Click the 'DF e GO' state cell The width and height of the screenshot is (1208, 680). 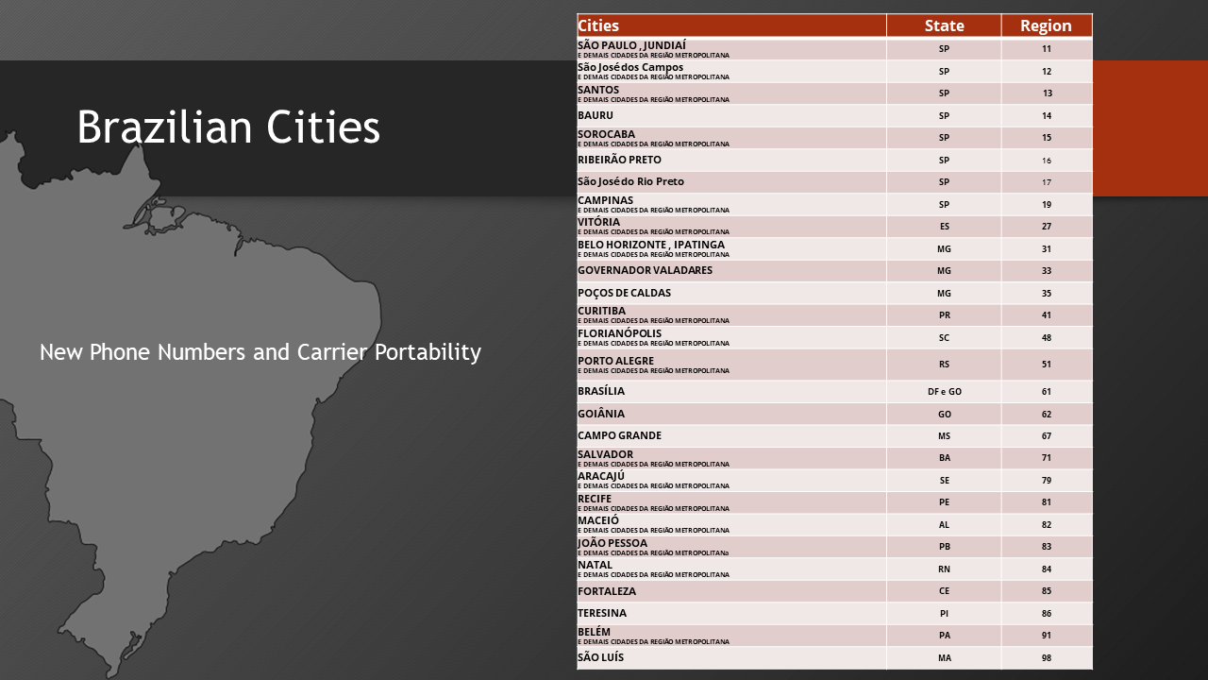pyautogui.click(x=944, y=391)
